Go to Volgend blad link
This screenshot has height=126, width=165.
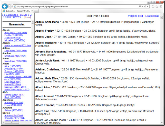click(135, 16)
